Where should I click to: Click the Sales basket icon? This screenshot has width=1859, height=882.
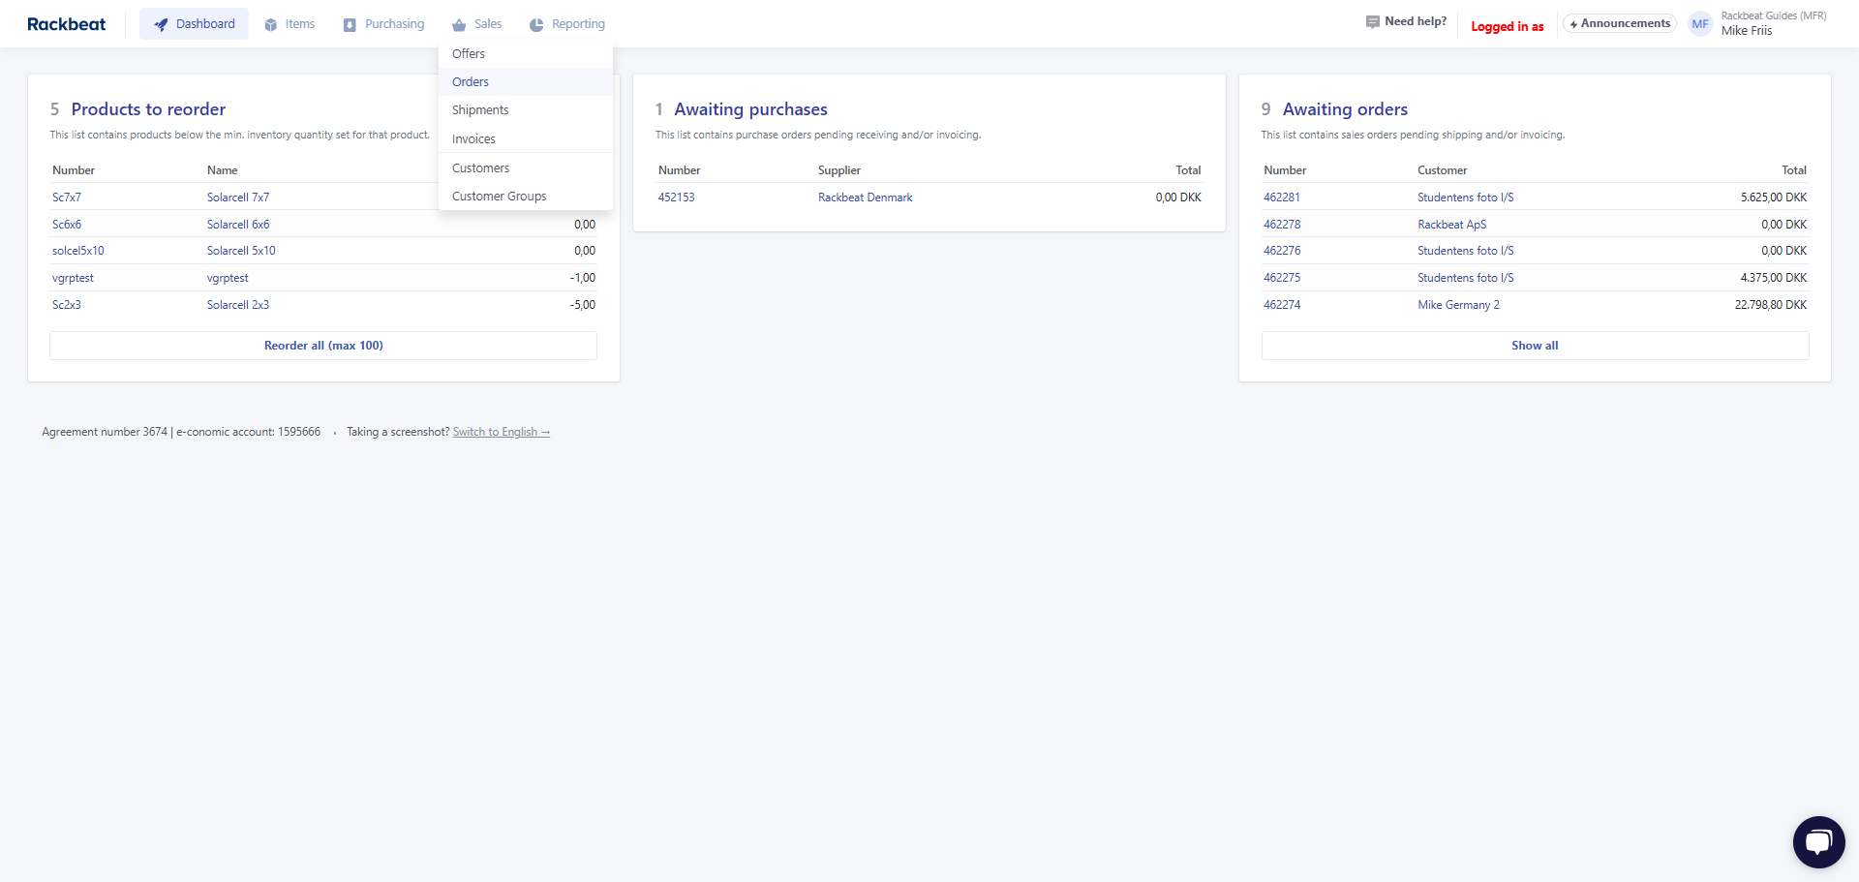click(x=459, y=24)
